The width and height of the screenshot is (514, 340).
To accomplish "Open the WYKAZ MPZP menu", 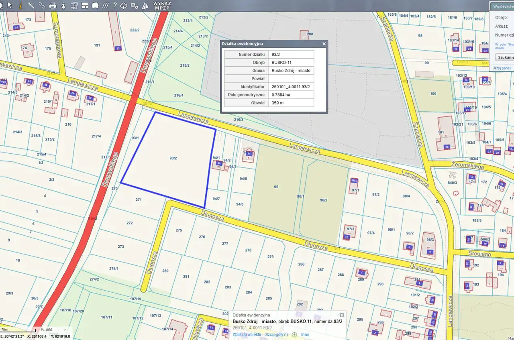I will tap(162, 5).
